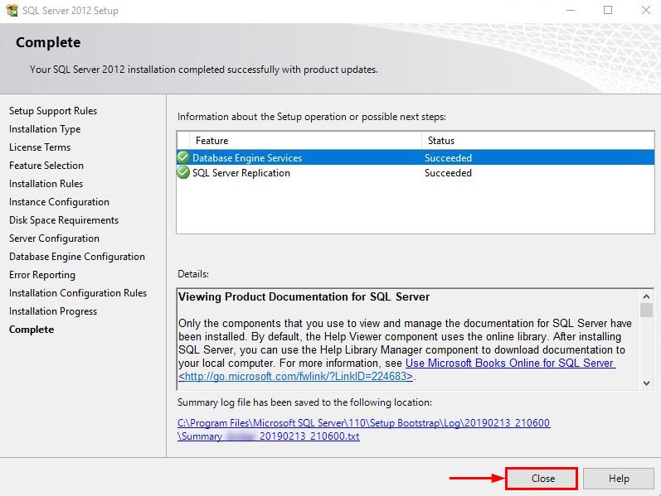Screen dimensions: 661x496
Task: Click the SQL Server Setup title bar icon
Action: tap(12, 10)
